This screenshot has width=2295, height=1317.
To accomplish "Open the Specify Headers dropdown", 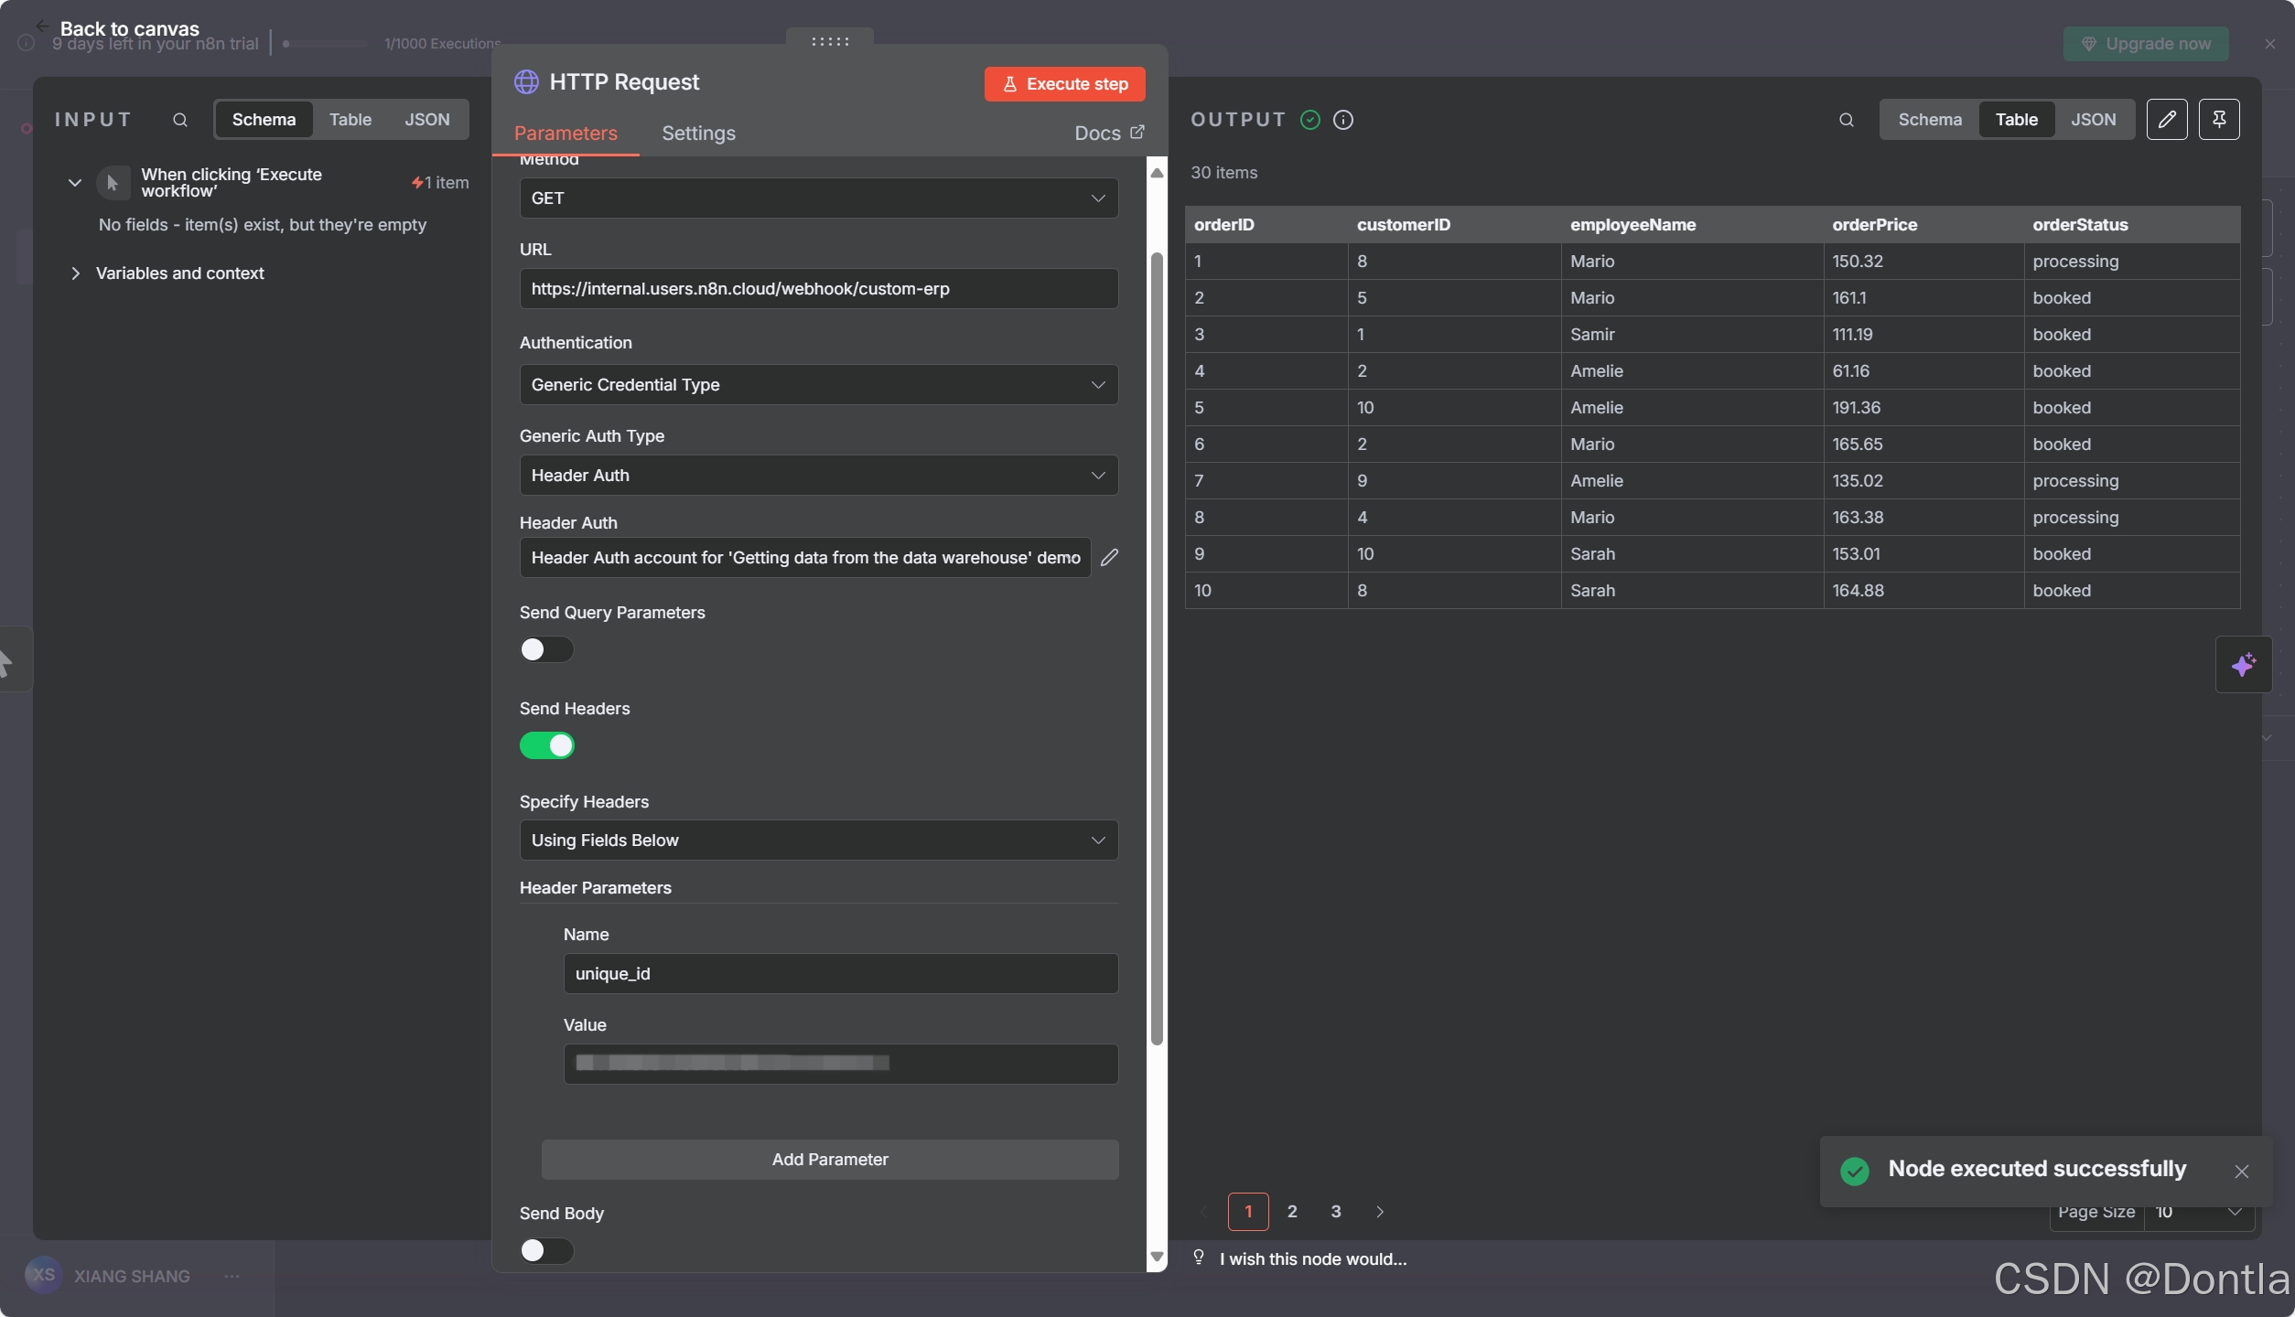I will (819, 841).
